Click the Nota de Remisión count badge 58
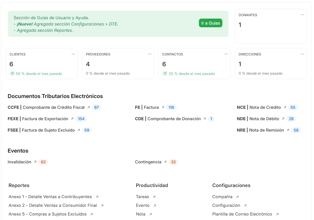 296,130
